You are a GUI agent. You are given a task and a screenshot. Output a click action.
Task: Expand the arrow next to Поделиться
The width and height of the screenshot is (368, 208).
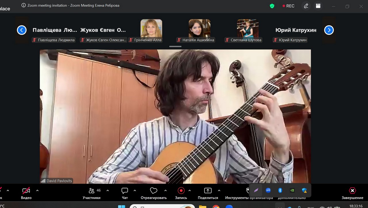click(219, 191)
